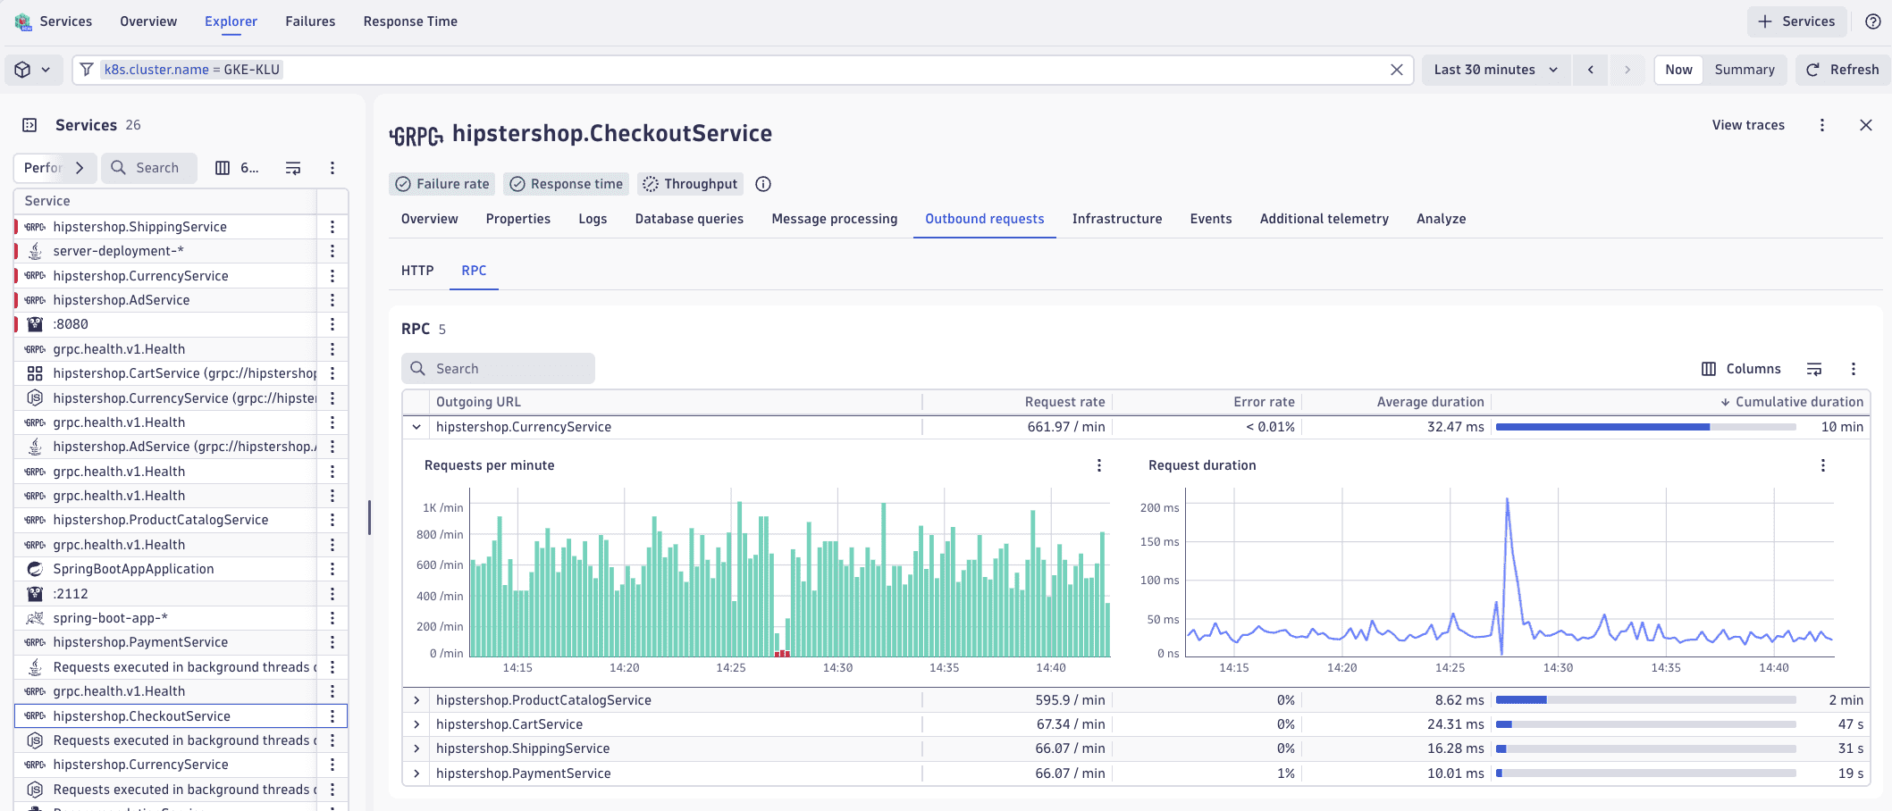Open Requests per minute chart options menu
The image size is (1892, 811).
tap(1098, 465)
